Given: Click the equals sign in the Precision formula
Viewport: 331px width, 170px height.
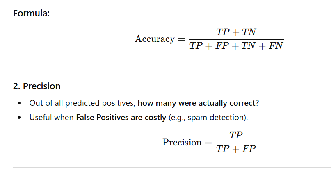Looking at the screenshot, I should pos(209,143).
